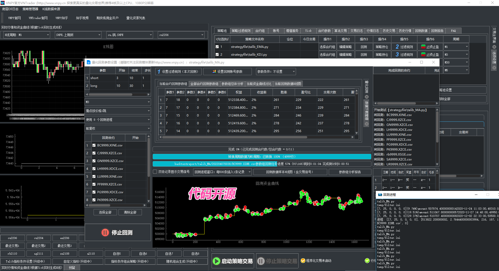The height and width of the screenshot is (271, 499).
Task: Open the 前复权 dropdown
Action: click(x=118, y=128)
